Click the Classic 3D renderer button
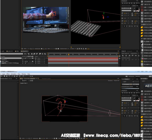Screen dimensions: 152x140 click(x=117, y=81)
